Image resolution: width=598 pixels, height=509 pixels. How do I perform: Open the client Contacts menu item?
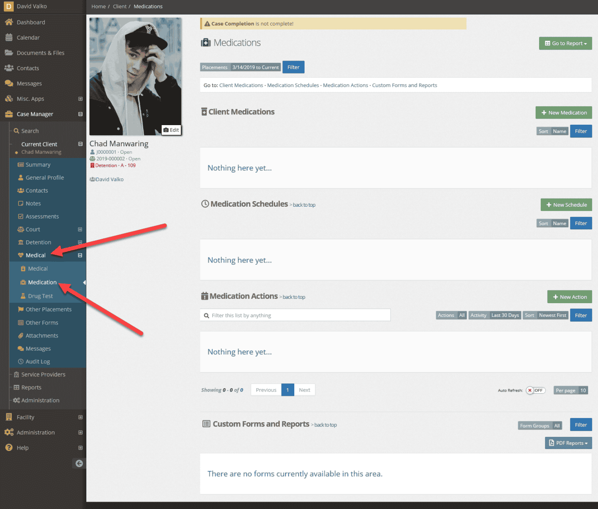37,190
